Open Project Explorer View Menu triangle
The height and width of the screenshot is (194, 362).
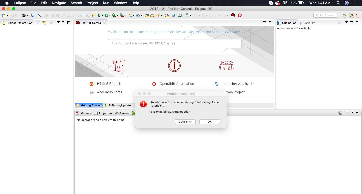coord(58,22)
